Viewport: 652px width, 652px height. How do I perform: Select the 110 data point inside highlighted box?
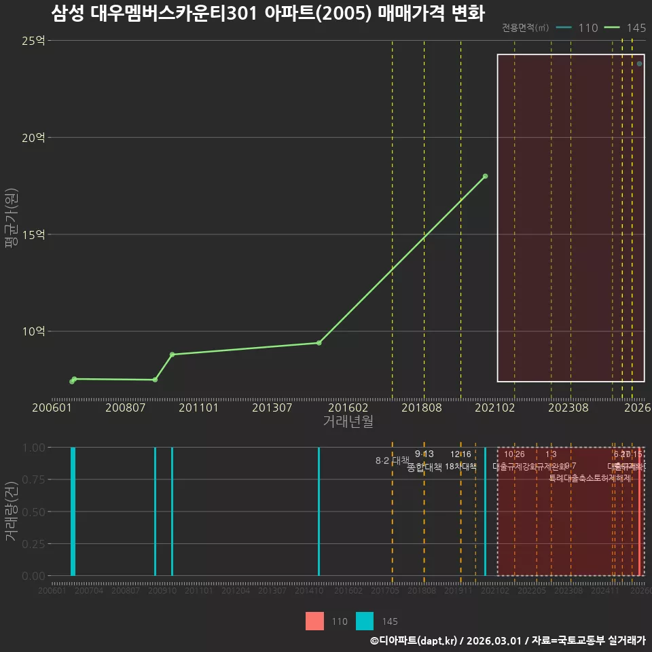pyautogui.click(x=639, y=64)
